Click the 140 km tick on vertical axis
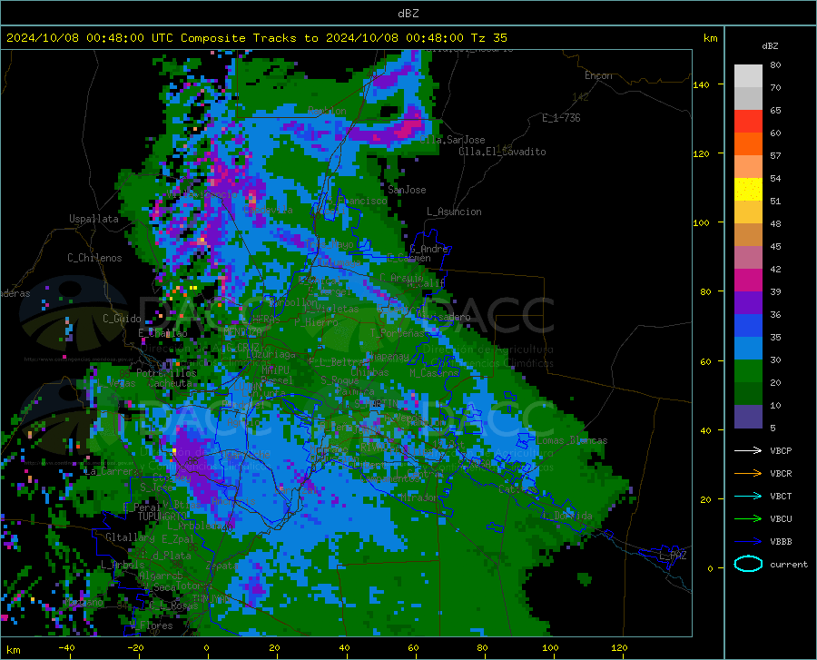This screenshot has width=817, height=660. tap(701, 84)
